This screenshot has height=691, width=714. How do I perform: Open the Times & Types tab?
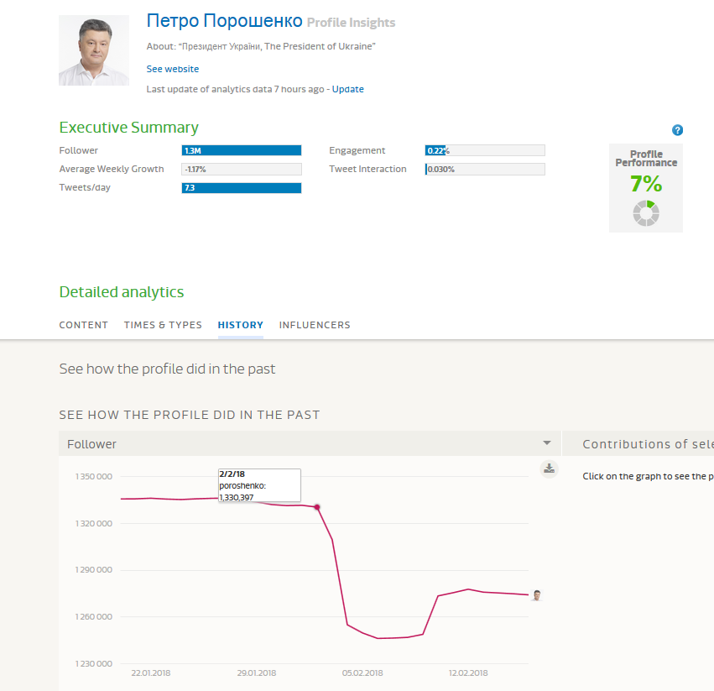(163, 325)
